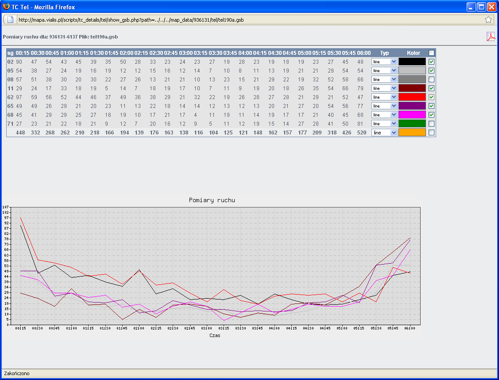499x380 pixels.
Task: Pick the dark gray swatch for row 08
Action: (412, 80)
